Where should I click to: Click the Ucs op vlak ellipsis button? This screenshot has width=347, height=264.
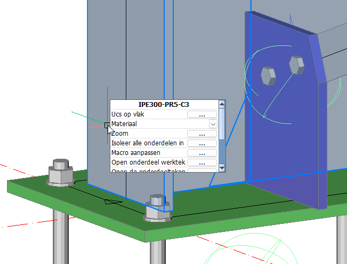[202, 114]
